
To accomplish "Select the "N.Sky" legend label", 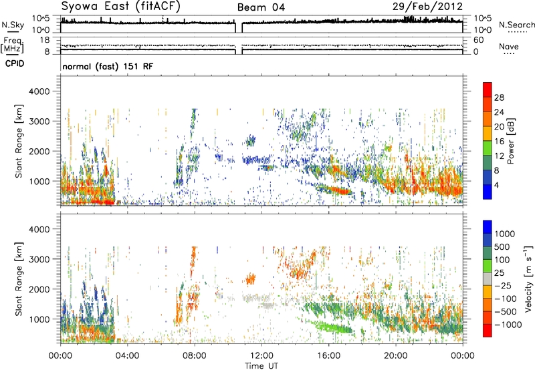I will point(13,25).
